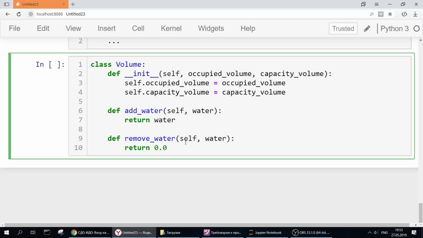This screenshot has width=423, height=238.
Task: Open the browser downloads arrow
Action: pos(416,14)
